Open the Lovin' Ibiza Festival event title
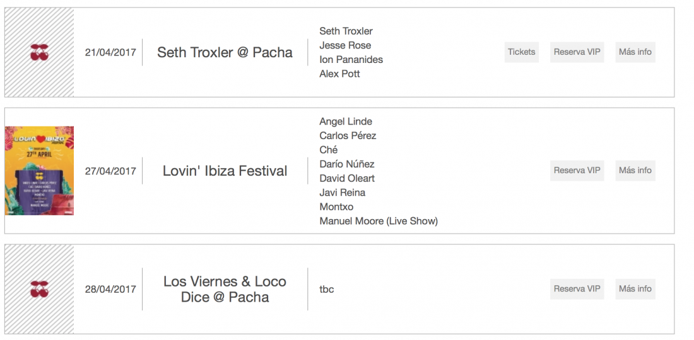The image size is (694, 340). coord(225,171)
